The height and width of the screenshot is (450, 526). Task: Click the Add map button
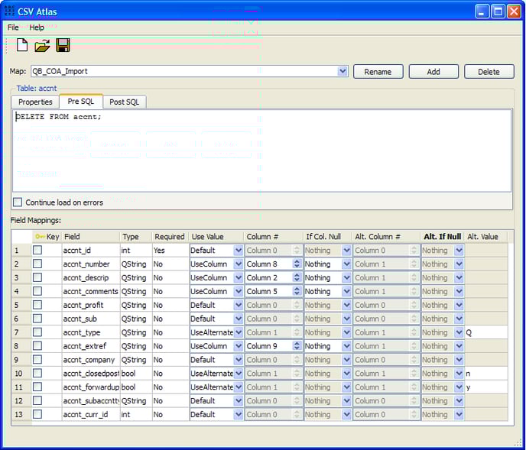click(x=433, y=72)
